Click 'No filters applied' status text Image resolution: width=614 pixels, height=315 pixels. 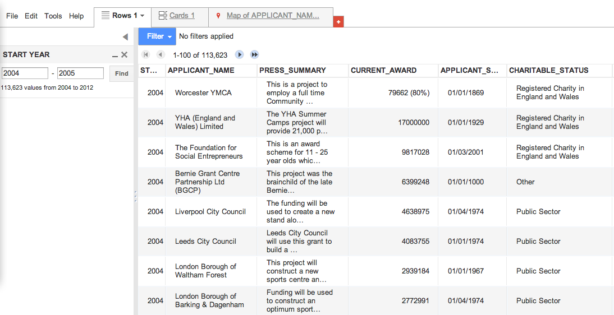tap(207, 36)
